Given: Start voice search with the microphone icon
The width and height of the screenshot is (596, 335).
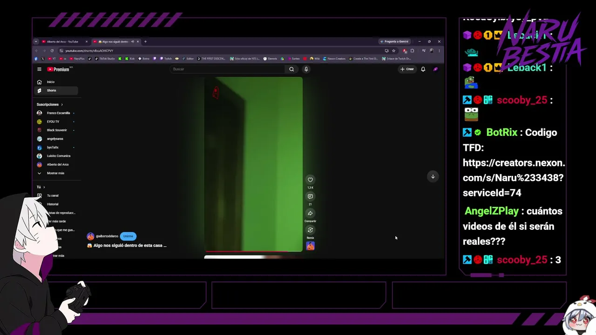Looking at the screenshot, I should point(306,69).
